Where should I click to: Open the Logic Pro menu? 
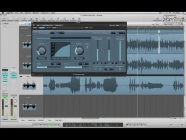[10, 13]
